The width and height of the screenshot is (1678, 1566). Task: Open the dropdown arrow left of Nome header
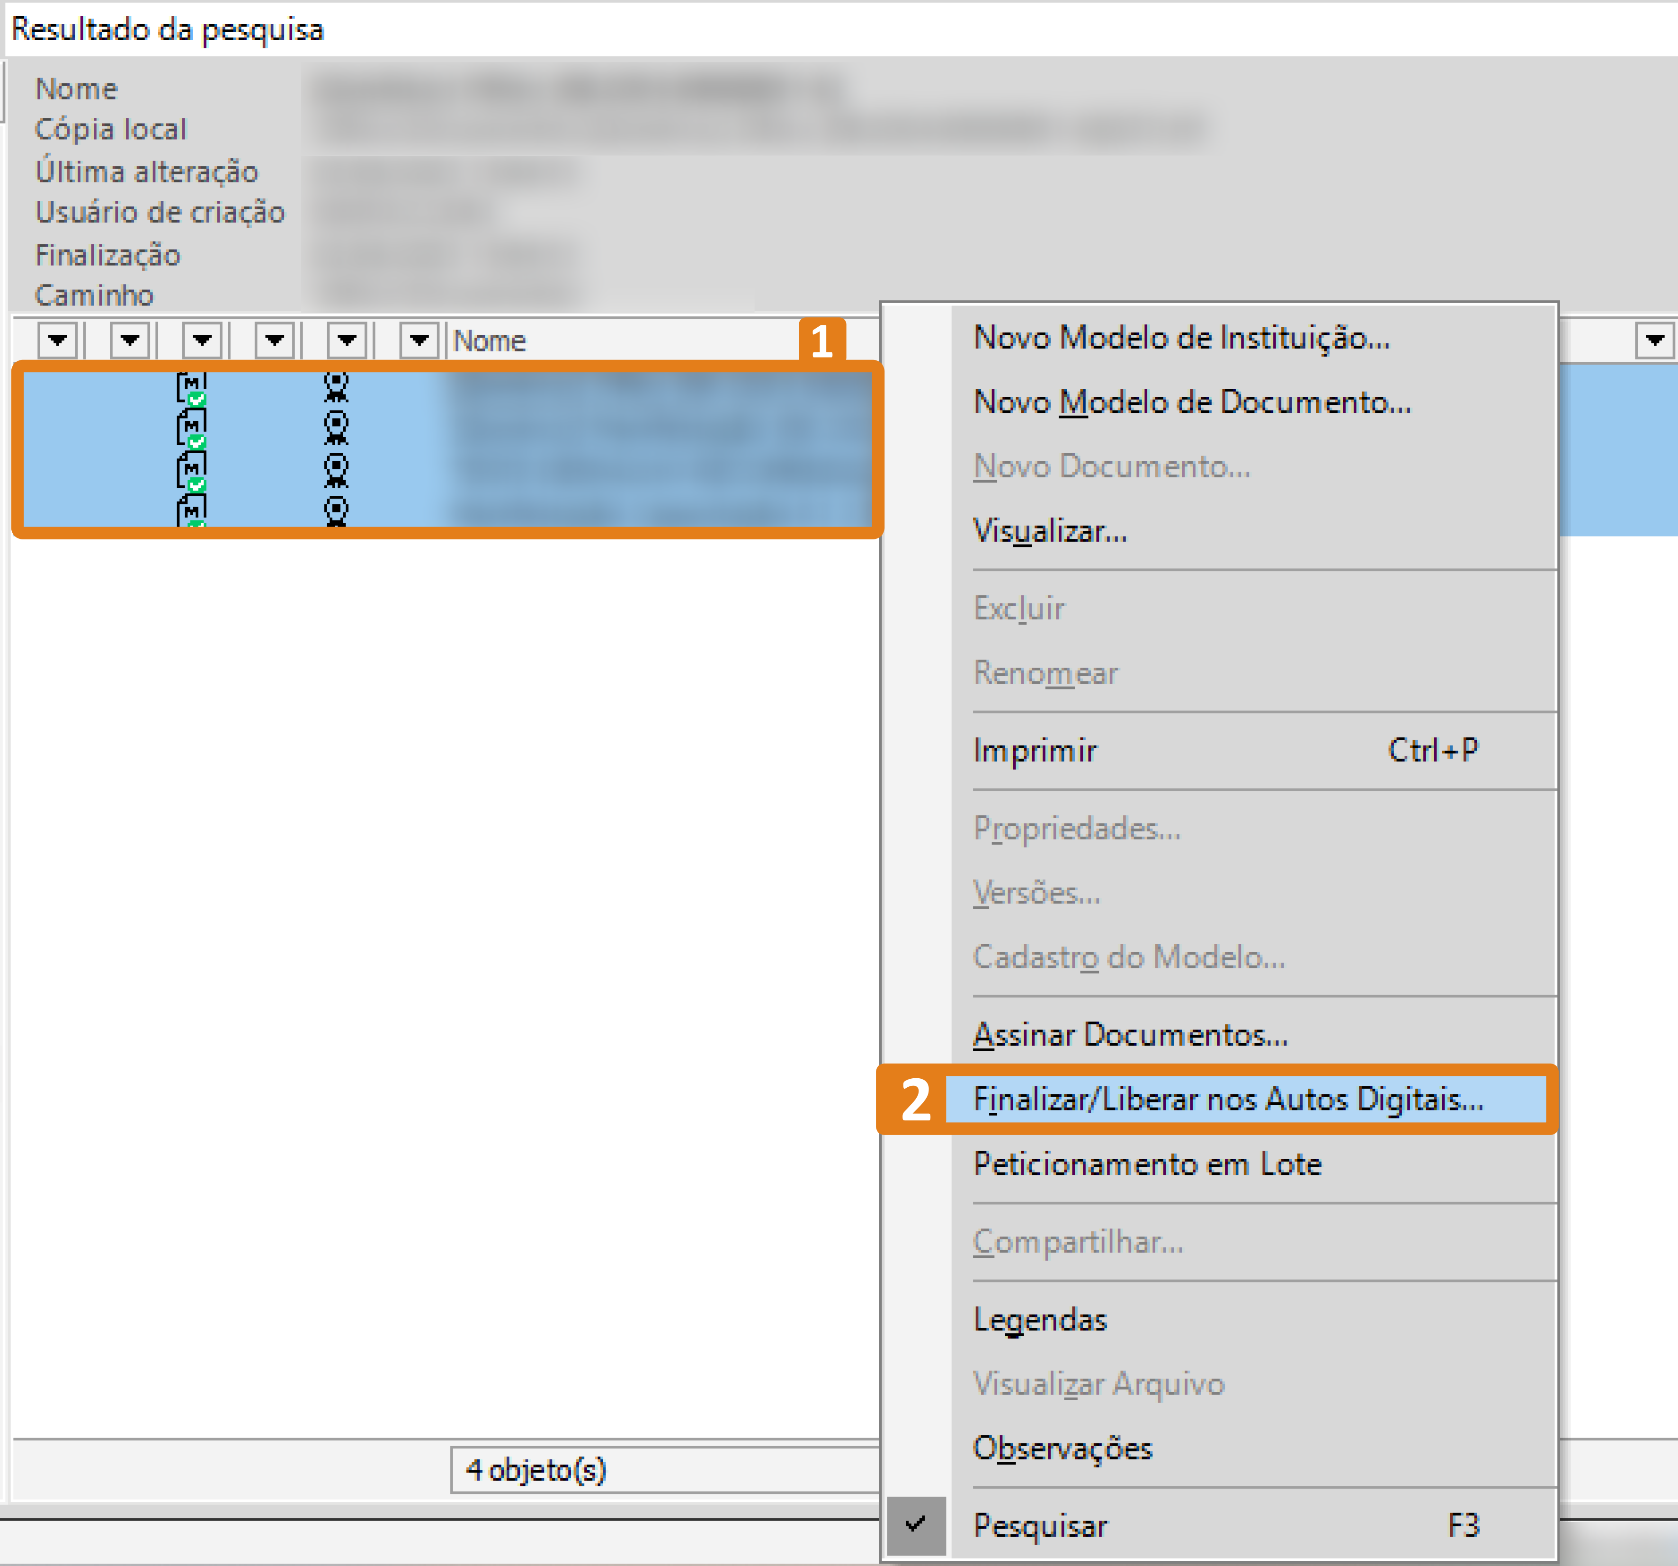[x=419, y=340]
